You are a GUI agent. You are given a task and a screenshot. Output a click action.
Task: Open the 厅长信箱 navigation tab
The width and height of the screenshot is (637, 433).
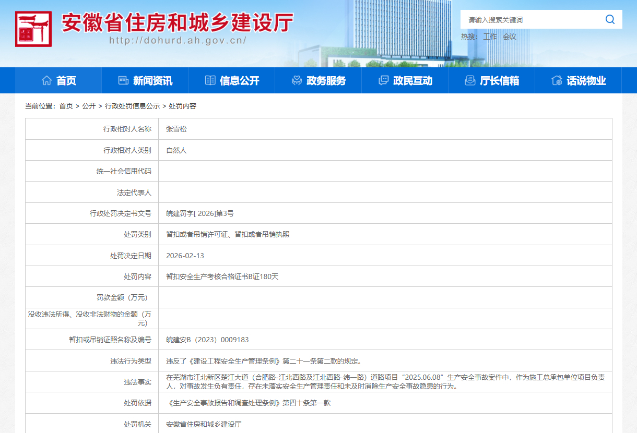499,81
